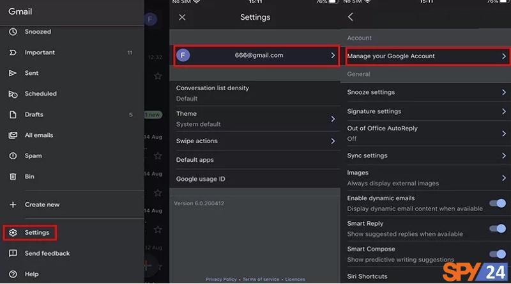Click the Send feedback icon
511x284 pixels.
(x=13, y=253)
